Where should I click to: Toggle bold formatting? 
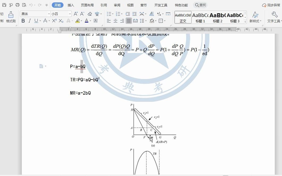(23, 21)
